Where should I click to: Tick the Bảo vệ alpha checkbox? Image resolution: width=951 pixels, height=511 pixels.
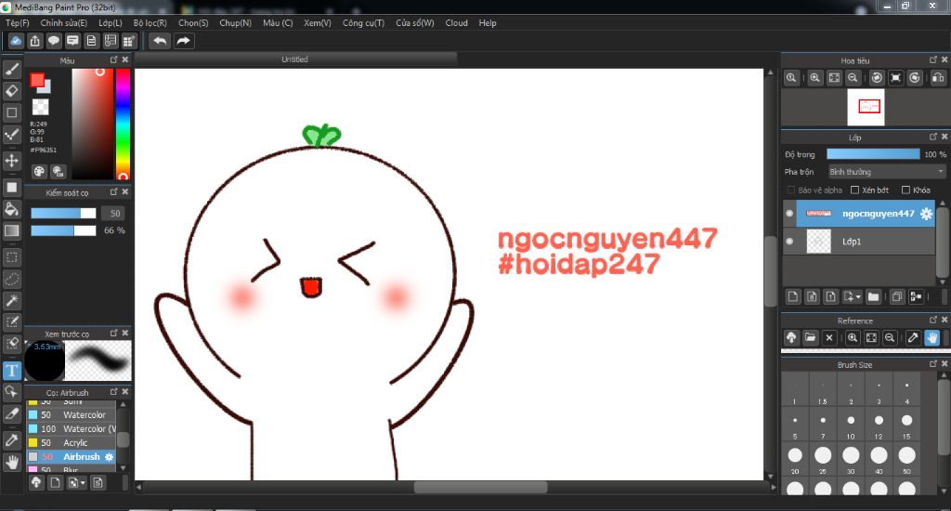[x=791, y=190]
